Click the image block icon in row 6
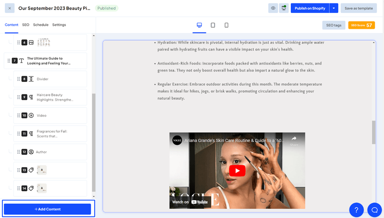The width and height of the screenshot is (384, 218). pyautogui.click(x=31, y=43)
